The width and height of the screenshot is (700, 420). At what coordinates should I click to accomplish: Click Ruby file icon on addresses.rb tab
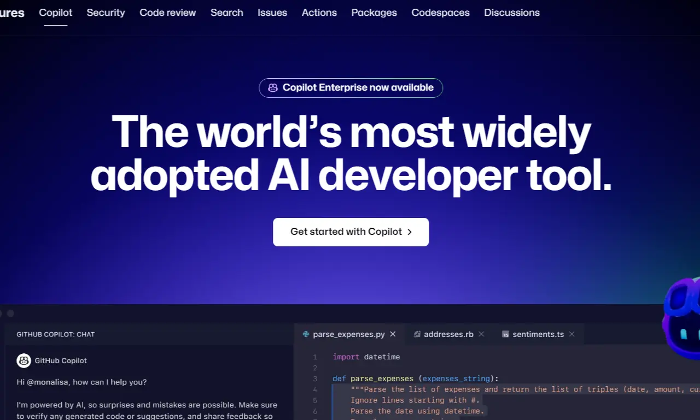[x=417, y=334]
